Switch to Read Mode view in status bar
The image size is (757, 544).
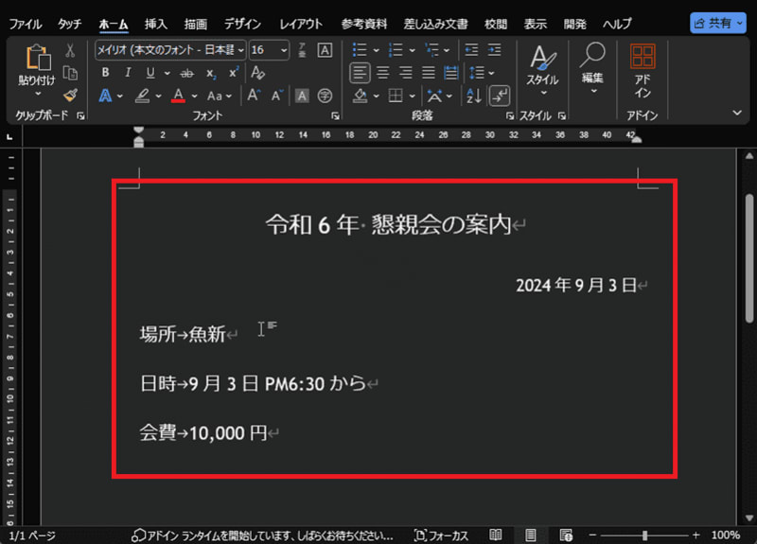(496, 535)
